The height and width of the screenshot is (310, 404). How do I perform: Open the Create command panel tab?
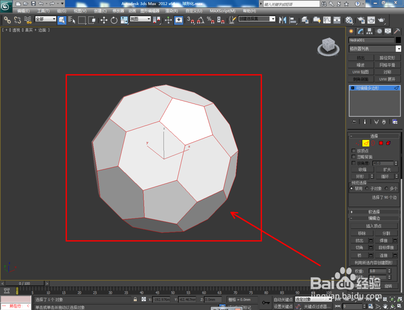351,31
